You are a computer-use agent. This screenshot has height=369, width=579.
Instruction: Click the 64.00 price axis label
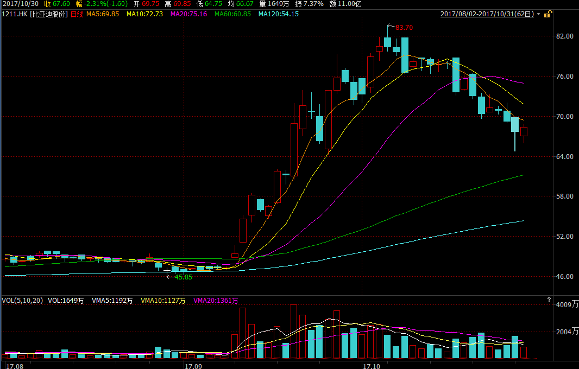point(565,157)
